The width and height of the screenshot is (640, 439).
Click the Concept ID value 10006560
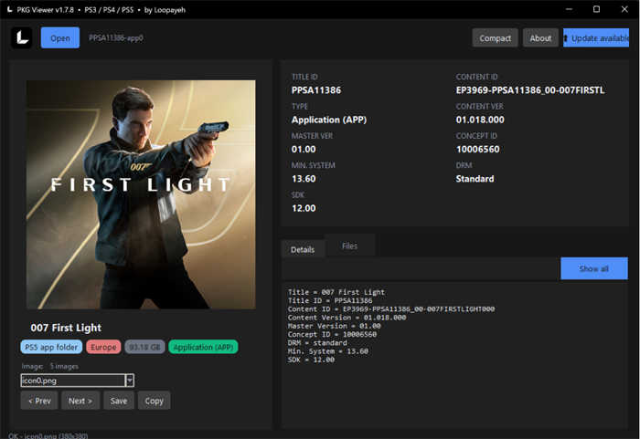pos(477,149)
